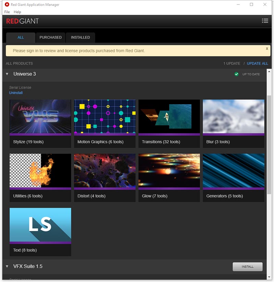Open the hamburger list menu icon
The height and width of the screenshot is (282, 274).
(265, 21)
